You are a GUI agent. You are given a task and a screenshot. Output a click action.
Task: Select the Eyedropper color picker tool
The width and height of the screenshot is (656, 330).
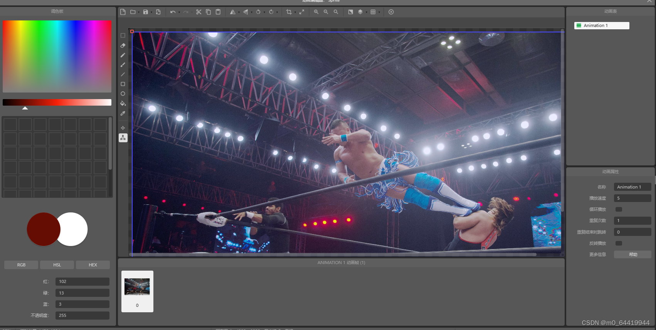(x=123, y=113)
